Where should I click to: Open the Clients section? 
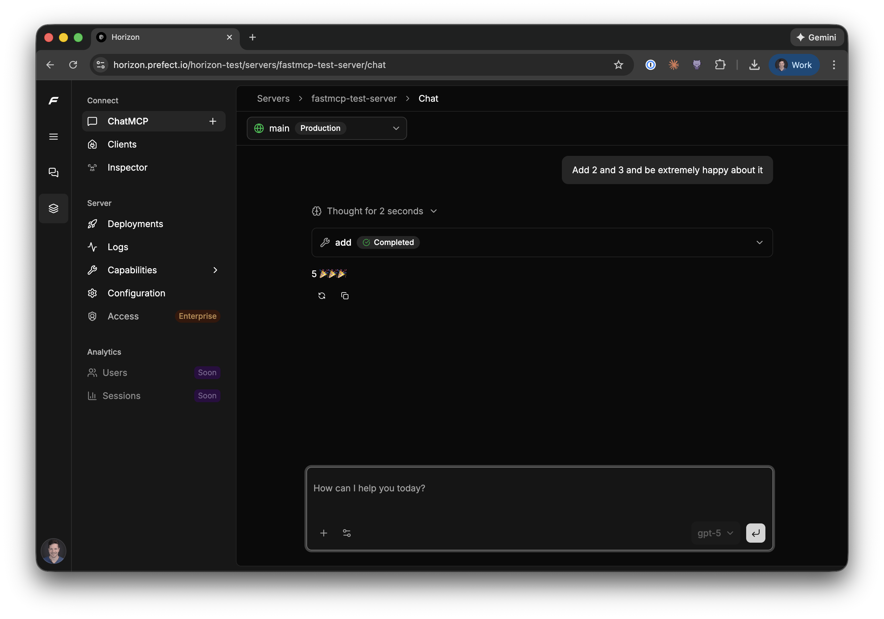(122, 144)
